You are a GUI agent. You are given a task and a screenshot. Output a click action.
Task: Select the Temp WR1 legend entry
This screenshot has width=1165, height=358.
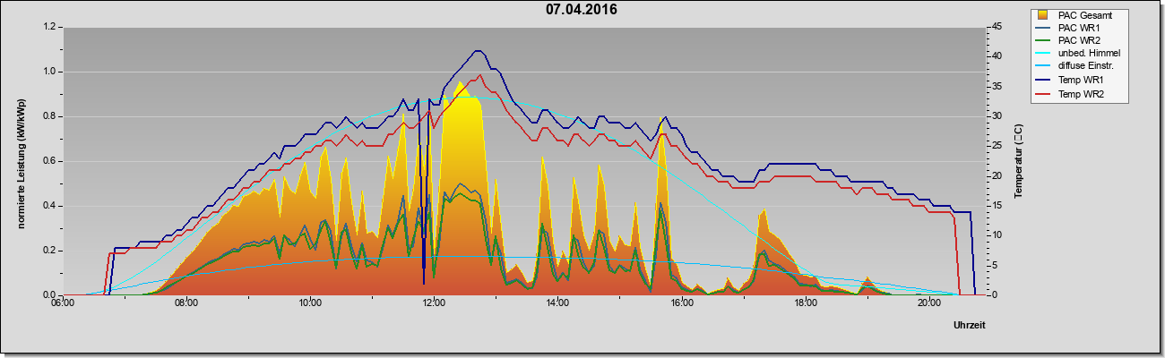pyautogui.click(x=1079, y=80)
